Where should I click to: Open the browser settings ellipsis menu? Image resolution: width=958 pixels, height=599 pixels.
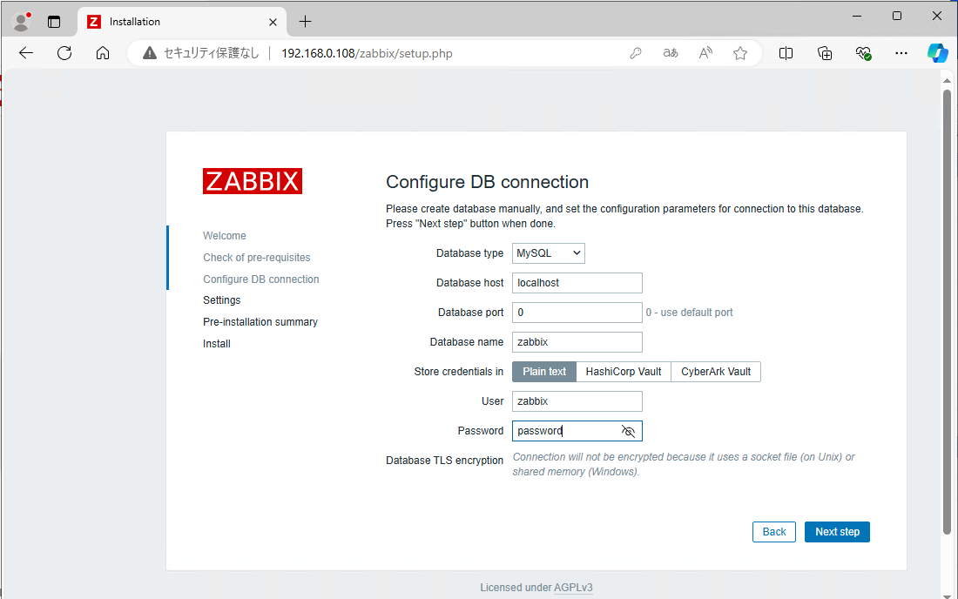click(x=901, y=53)
